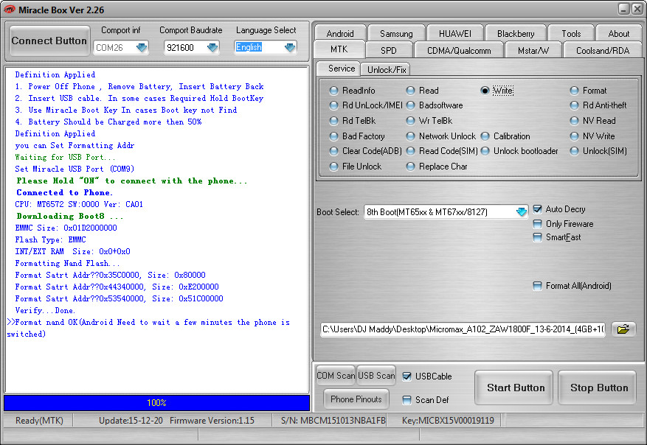Choose the Bad Factory option
Image resolution: width=647 pixels, height=445 pixels.
pyautogui.click(x=333, y=136)
